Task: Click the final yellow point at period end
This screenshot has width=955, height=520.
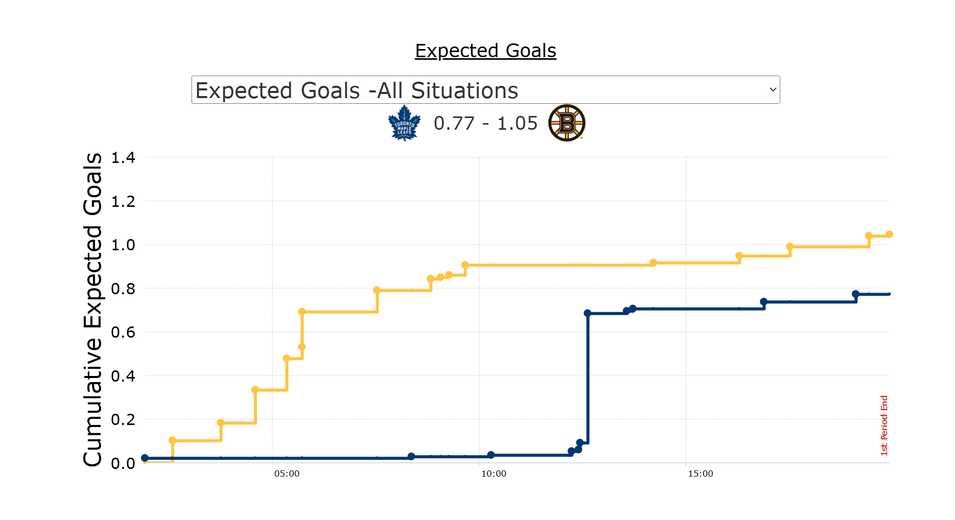Action: coord(889,234)
